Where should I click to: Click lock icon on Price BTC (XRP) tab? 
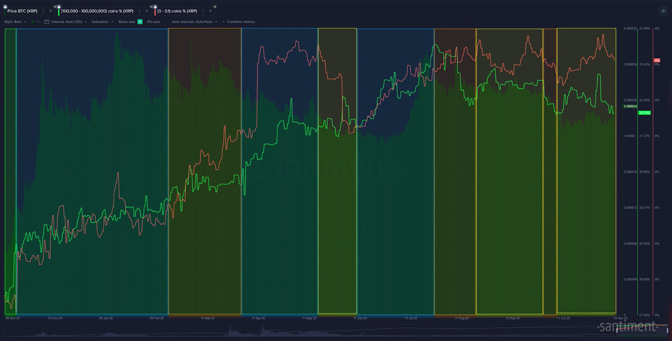click(5, 7)
